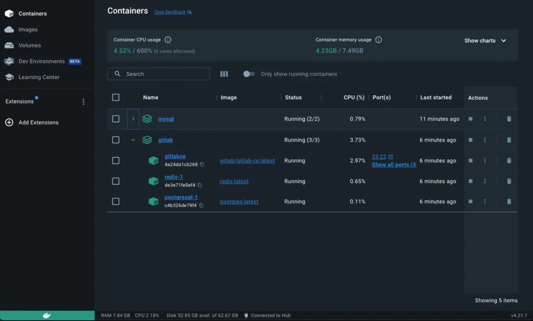This screenshot has width=533, height=321.
Task: Delete the postgresql-1 container
Action: [509, 202]
